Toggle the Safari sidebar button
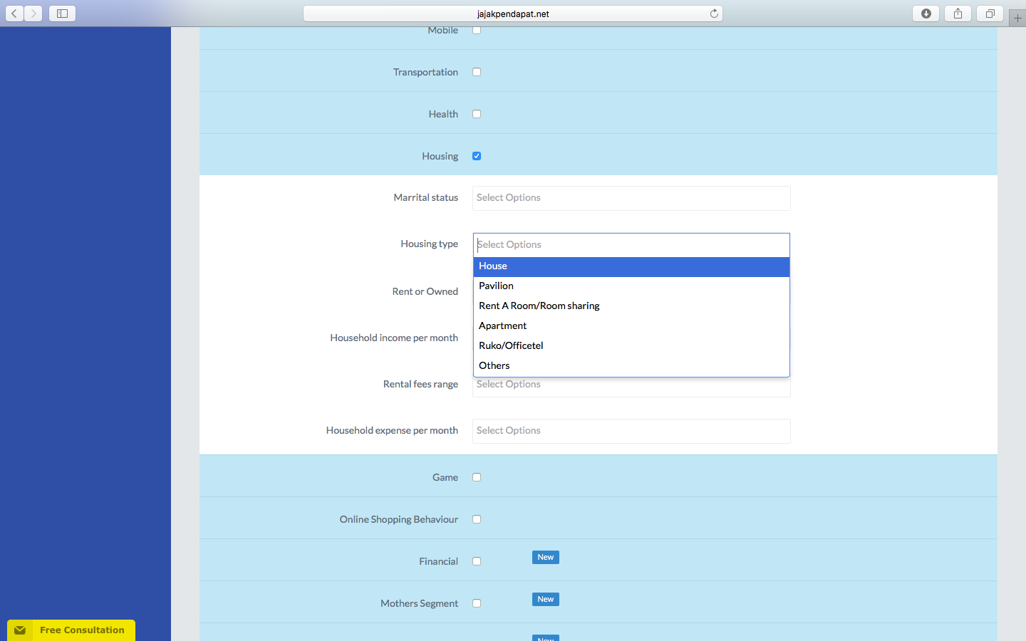This screenshot has height=641, width=1026. pos(62,14)
